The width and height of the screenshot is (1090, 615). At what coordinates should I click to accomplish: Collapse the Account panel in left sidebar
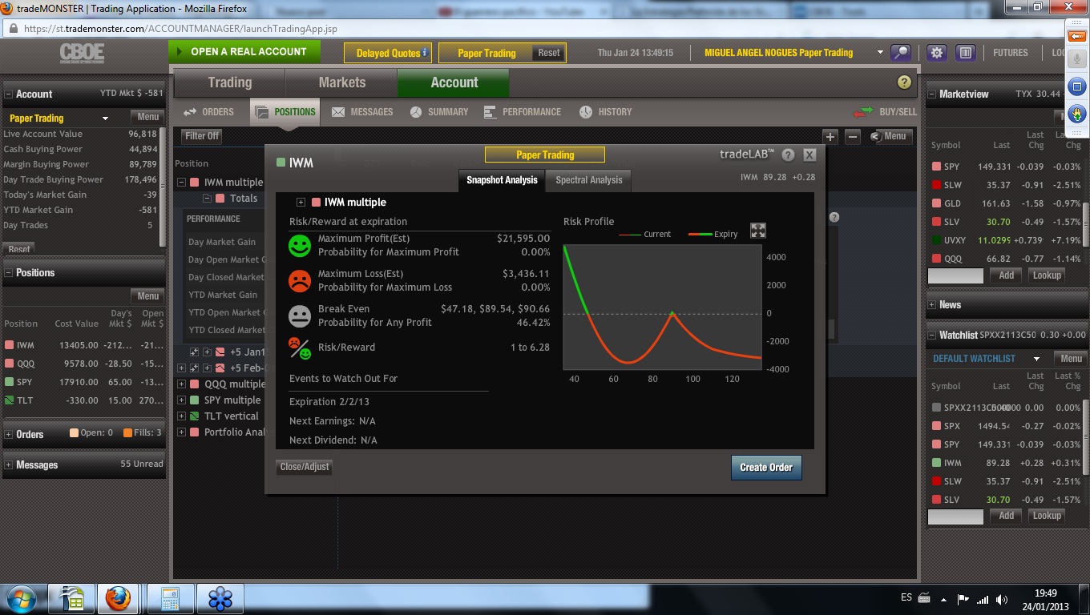[9, 94]
